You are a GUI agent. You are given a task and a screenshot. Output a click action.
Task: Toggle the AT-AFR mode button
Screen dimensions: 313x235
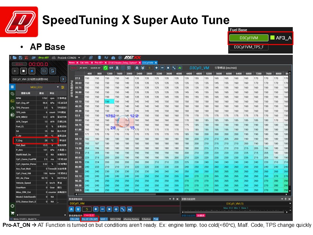(x=83, y=68)
